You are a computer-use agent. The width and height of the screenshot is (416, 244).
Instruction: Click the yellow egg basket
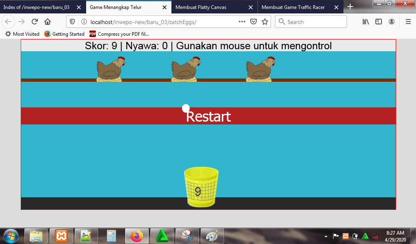click(201, 187)
